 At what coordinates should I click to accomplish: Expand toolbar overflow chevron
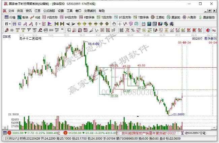[62, 29]
